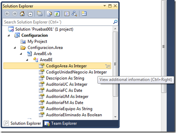Click the property icon for AuditoriaFC

coord(41,90)
